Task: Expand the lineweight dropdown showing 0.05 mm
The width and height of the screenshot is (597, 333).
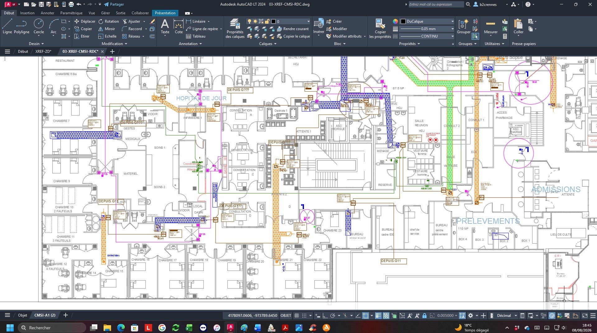Action: tap(427, 29)
